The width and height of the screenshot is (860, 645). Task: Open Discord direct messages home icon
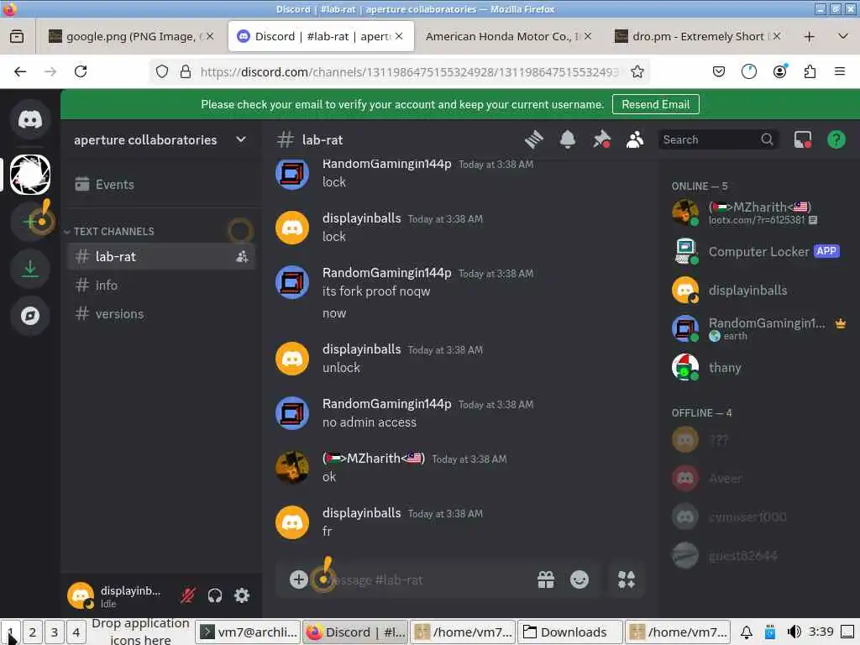(x=30, y=119)
